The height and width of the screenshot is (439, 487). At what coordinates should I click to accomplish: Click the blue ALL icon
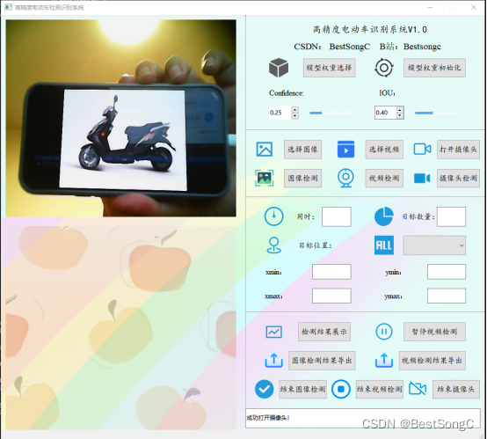(384, 245)
